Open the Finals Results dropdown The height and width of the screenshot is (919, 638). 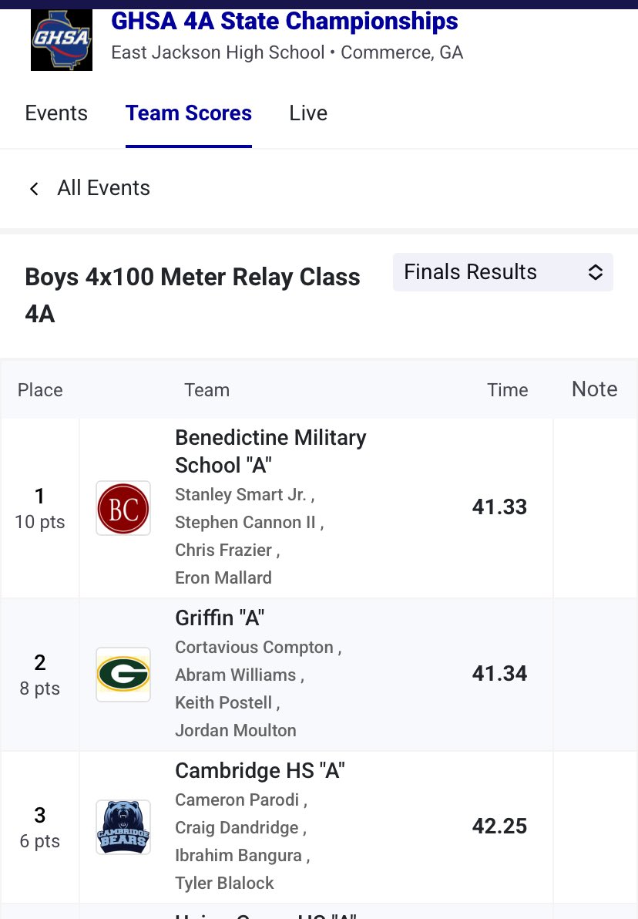pos(502,272)
